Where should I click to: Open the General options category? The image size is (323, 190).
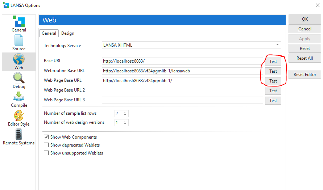click(x=19, y=24)
